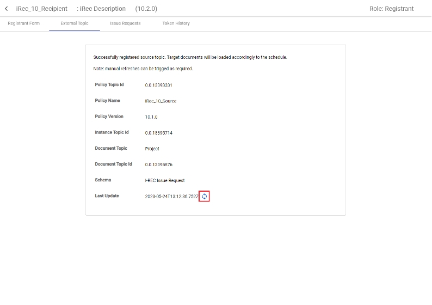432x305 pixels.
Task: Click the successfully registered source topic message
Action: [x=190, y=57]
